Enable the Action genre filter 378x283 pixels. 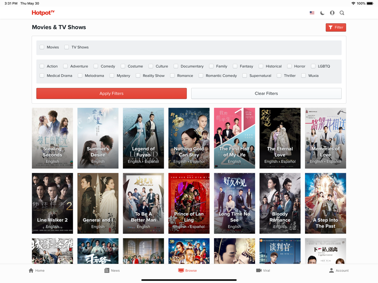click(42, 66)
